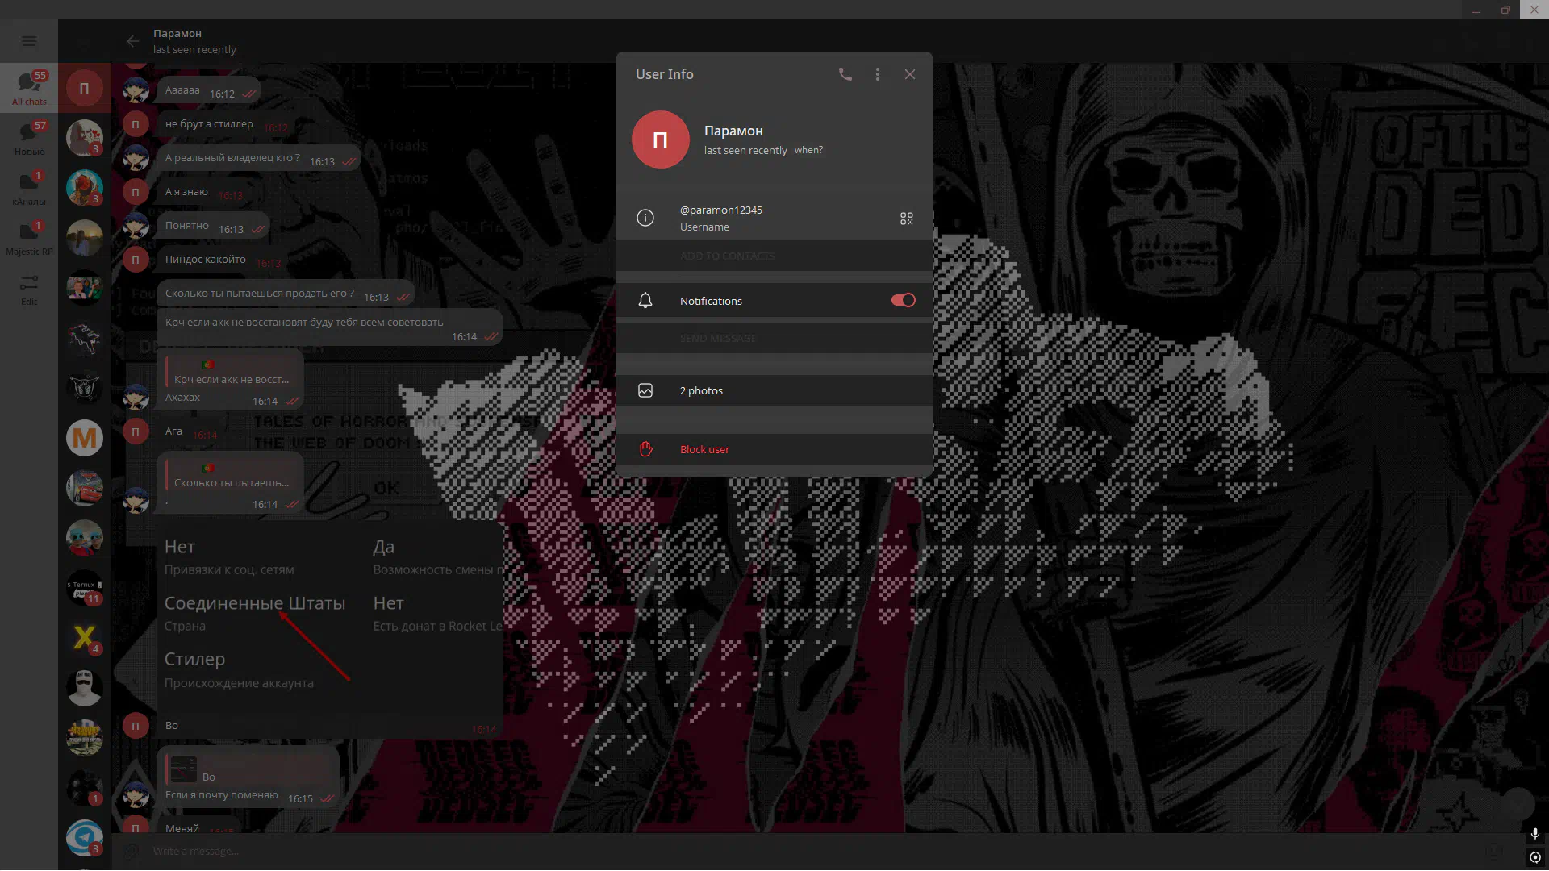Screen dimensions: 1549x871
Task: Open the account details screenshot in chat
Action: point(331,617)
